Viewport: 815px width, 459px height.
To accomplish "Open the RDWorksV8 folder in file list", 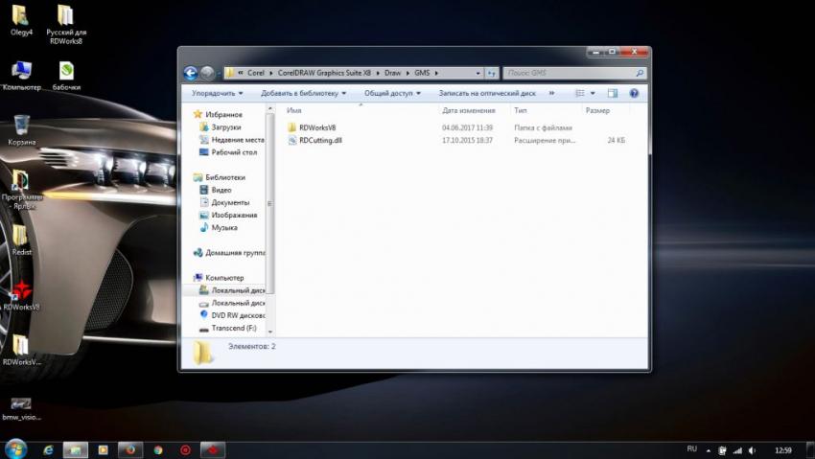I will [x=316, y=126].
